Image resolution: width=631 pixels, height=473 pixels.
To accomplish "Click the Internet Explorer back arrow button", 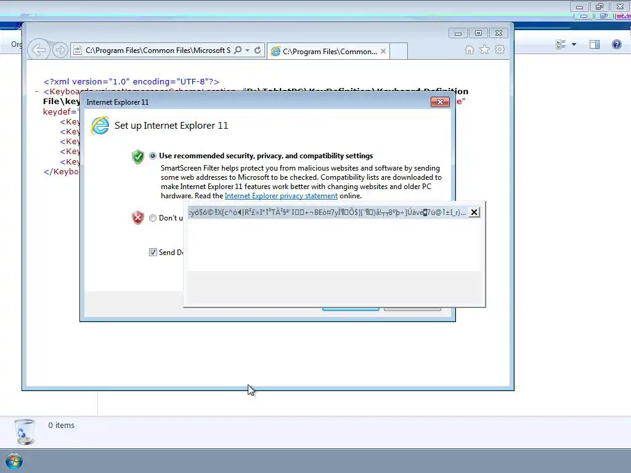I will (x=39, y=50).
